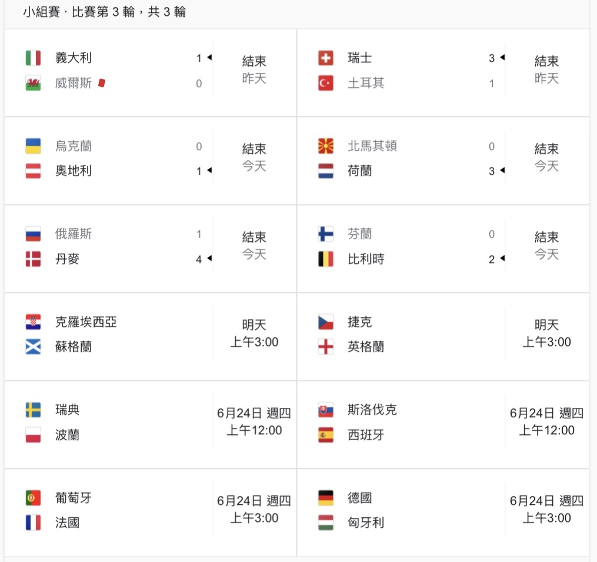Click the winner arrow next to 瑞士 score
Screen dimensions: 597x562
[502, 57]
